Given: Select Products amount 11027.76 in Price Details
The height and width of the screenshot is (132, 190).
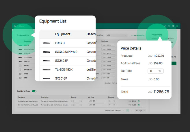Looking at the screenshot, I should (x=159, y=56).
